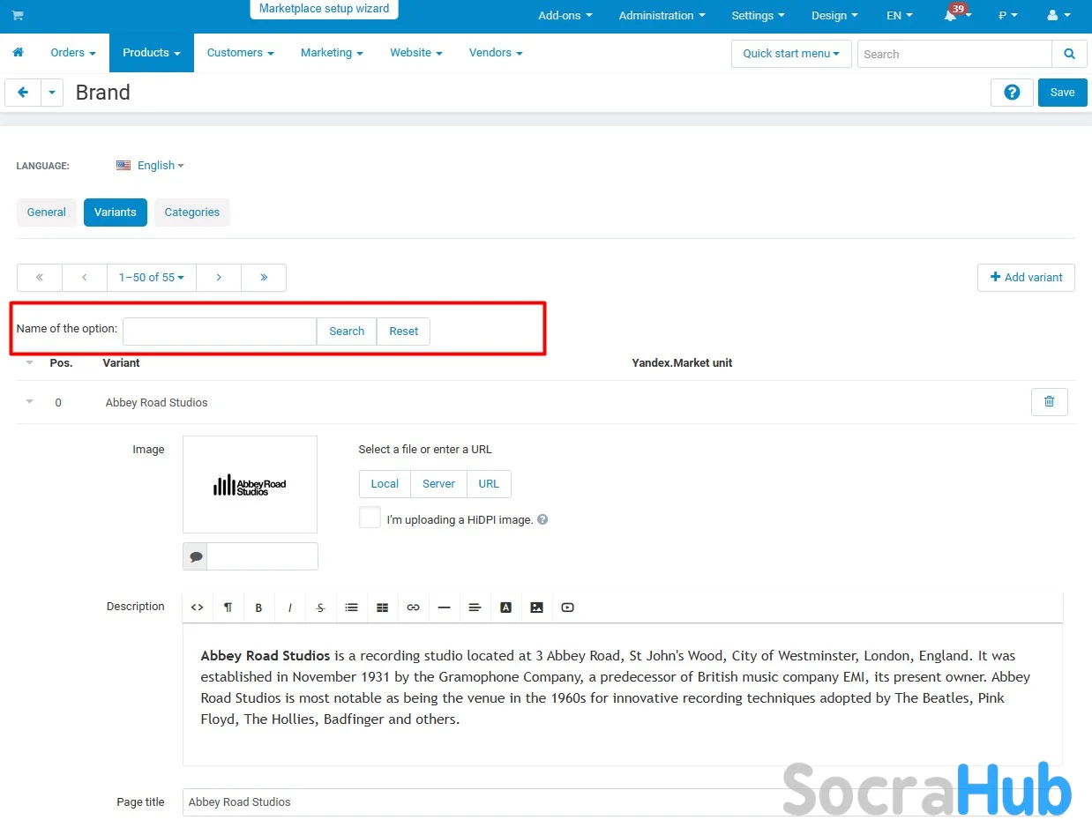
Task: Open text alignment options in editor
Action: tap(475, 608)
